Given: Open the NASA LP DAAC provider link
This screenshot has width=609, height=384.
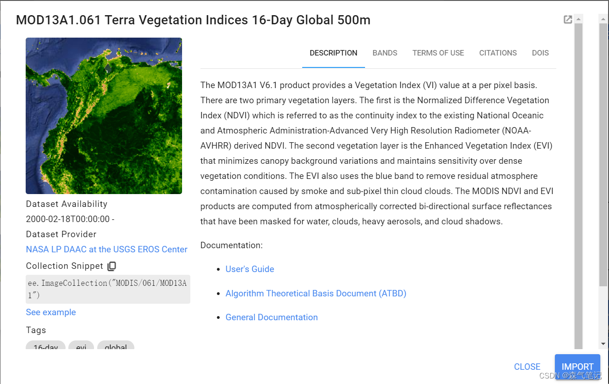Looking at the screenshot, I should coord(106,249).
